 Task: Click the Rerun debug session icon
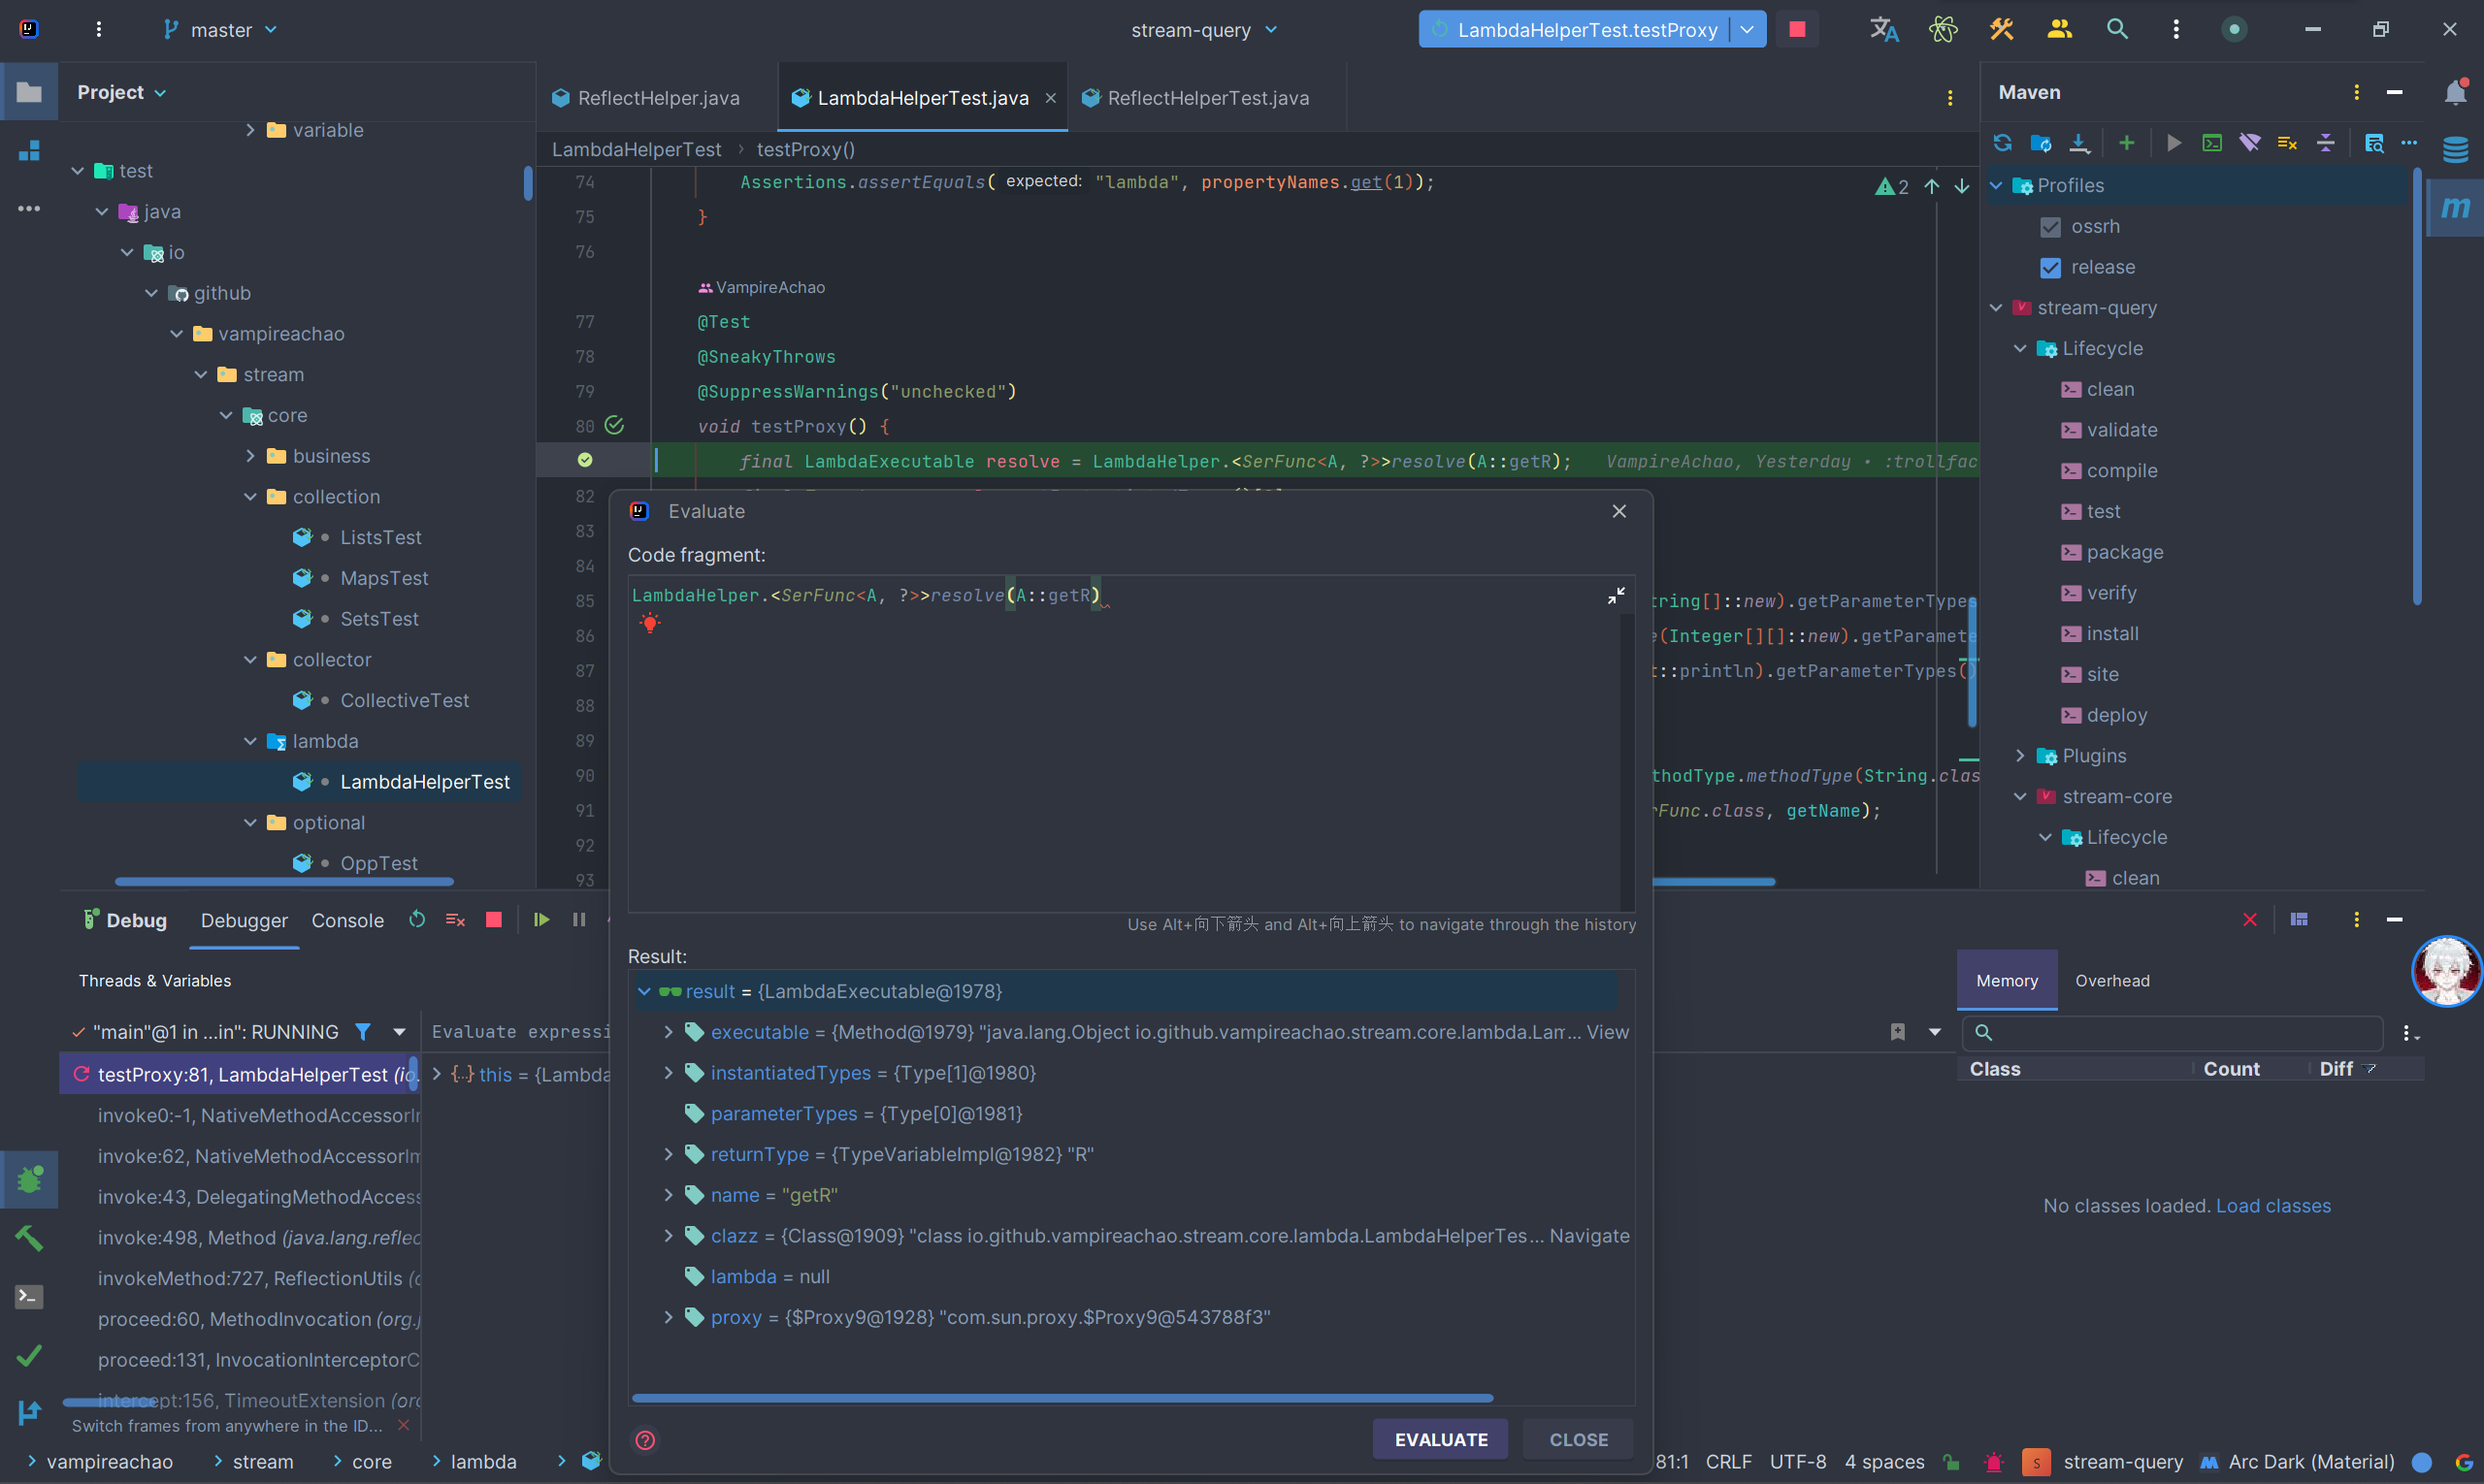[417, 920]
